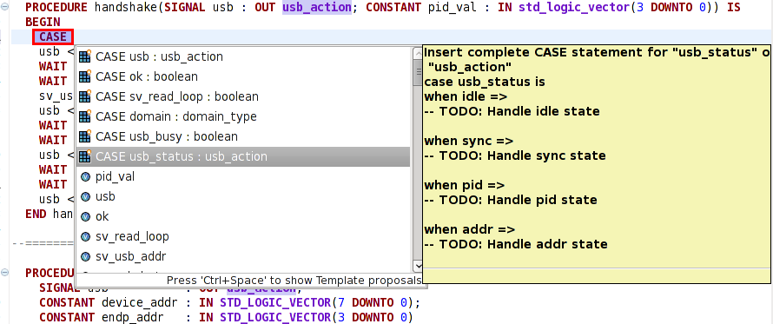
Task: Click 'pid_val' in procedure signature
Action: click(x=451, y=8)
